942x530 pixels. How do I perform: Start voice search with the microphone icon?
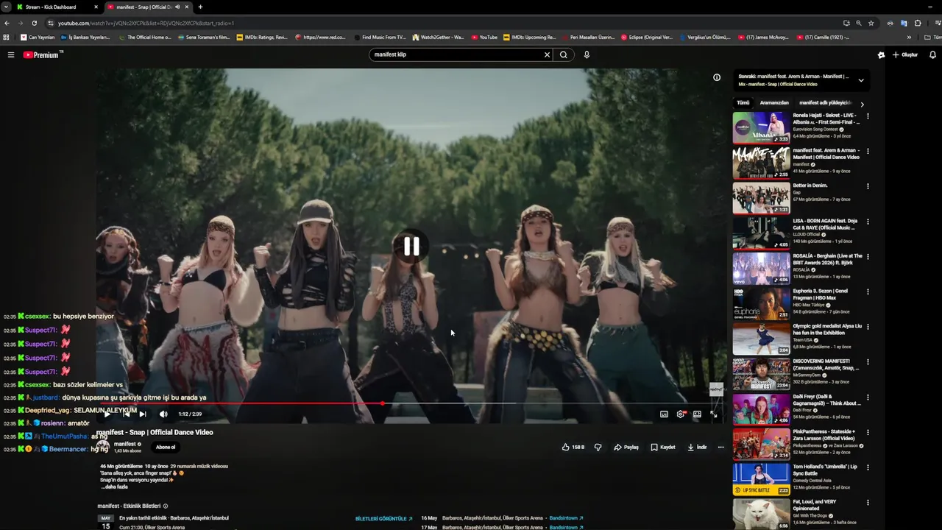pos(587,54)
